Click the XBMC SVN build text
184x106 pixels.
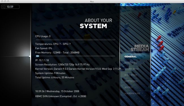pyautogui.click(x=61, y=96)
